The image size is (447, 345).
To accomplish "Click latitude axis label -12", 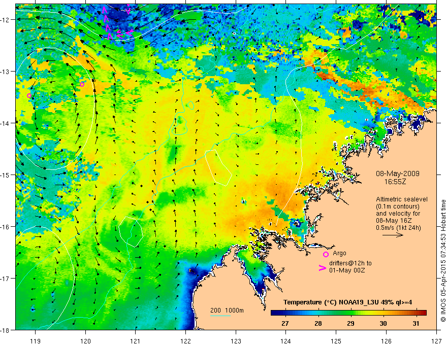I will coord(6,20).
